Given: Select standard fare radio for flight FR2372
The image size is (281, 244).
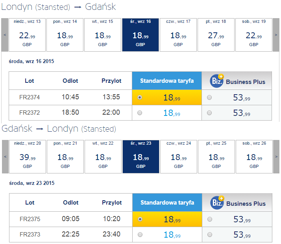Looking at the screenshot, I should pos(140,113).
